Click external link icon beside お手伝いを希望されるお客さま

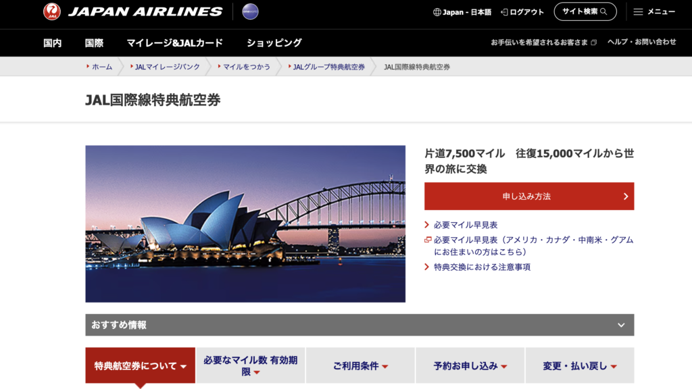[594, 43]
